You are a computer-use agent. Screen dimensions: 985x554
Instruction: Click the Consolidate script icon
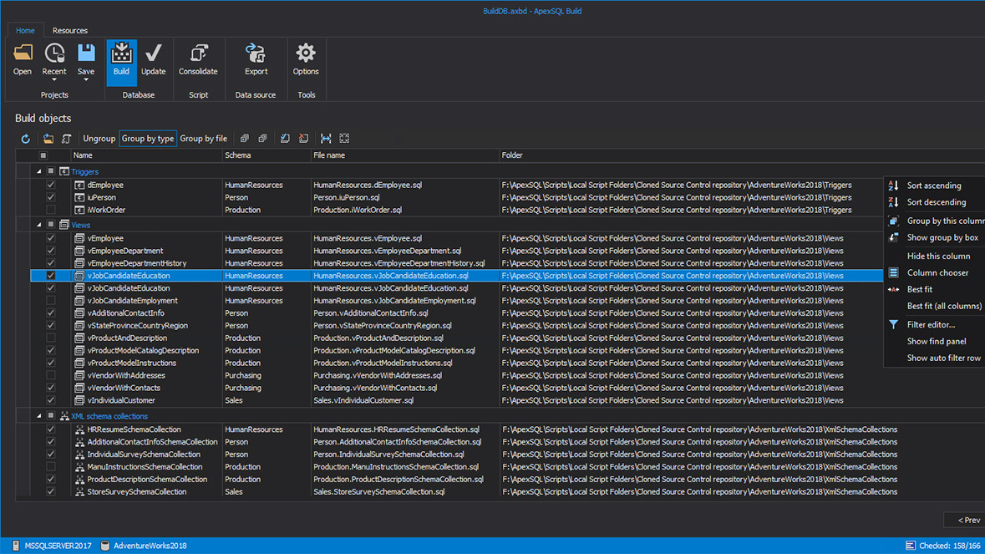coord(199,53)
